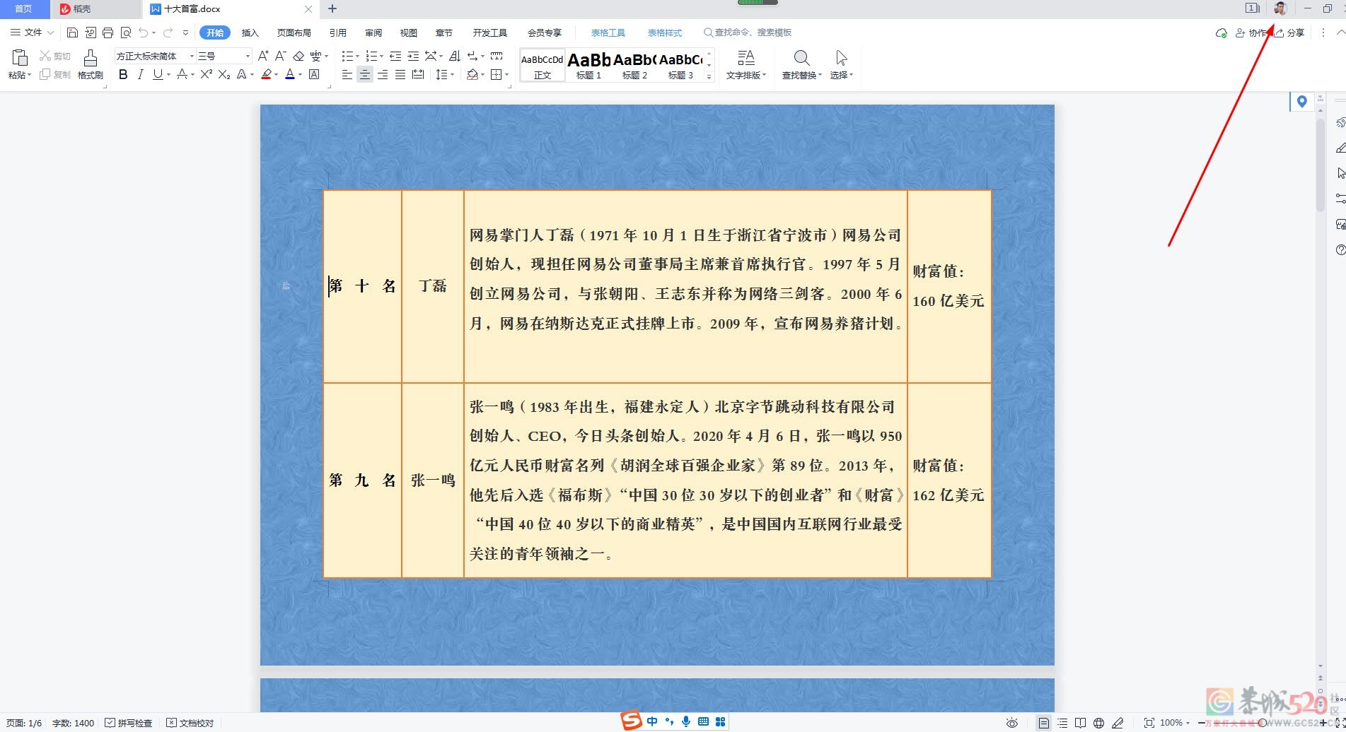Click the Copy (复制) button
1346x732 pixels.
pos(54,74)
